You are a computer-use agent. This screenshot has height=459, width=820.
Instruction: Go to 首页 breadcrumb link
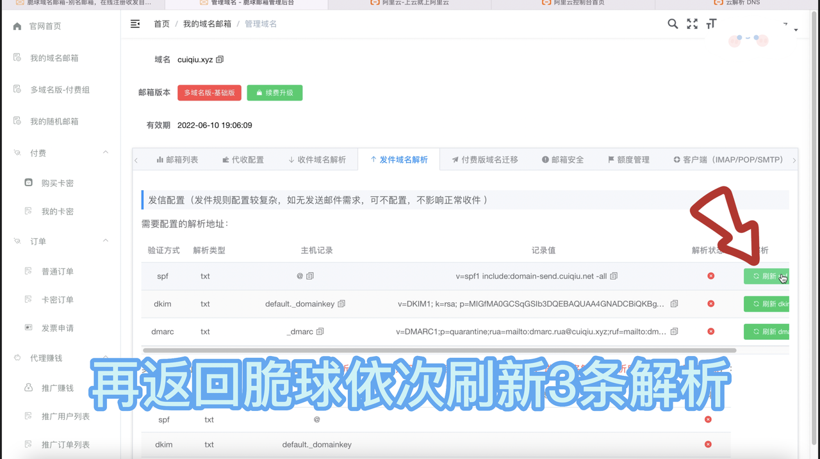(161, 24)
